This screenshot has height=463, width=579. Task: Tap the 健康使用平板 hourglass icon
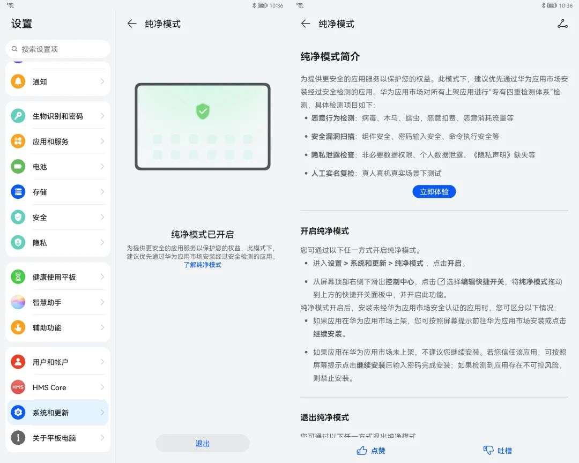18,277
